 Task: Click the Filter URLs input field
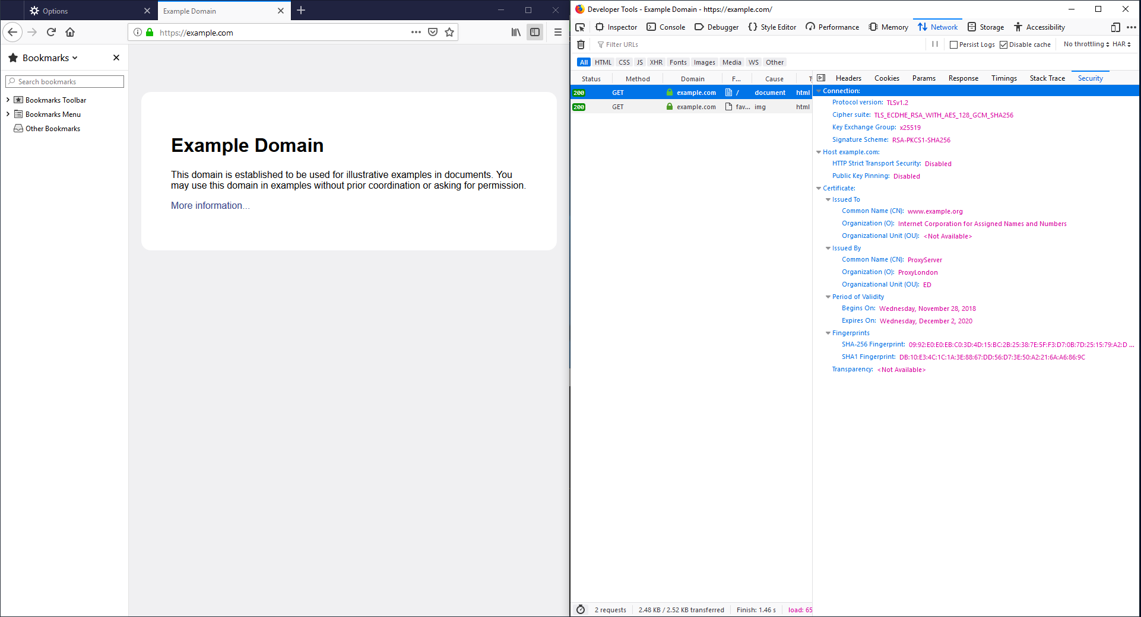coord(622,44)
